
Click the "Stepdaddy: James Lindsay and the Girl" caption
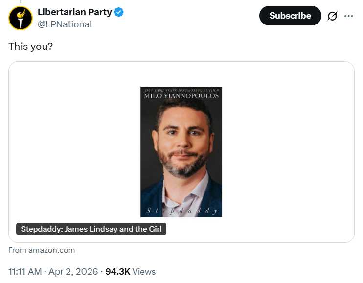[91, 229]
